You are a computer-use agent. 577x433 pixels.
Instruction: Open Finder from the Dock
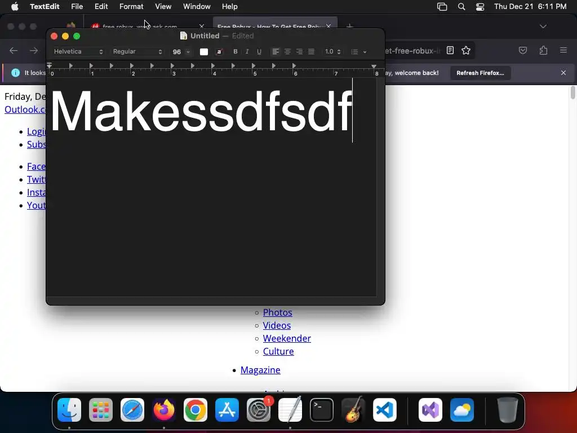coord(69,410)
